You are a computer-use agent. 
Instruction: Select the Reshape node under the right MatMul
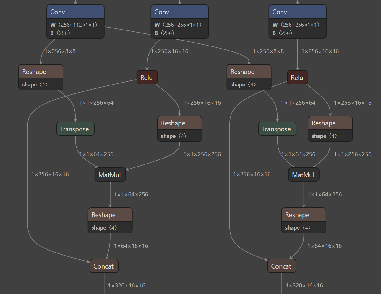304,215
